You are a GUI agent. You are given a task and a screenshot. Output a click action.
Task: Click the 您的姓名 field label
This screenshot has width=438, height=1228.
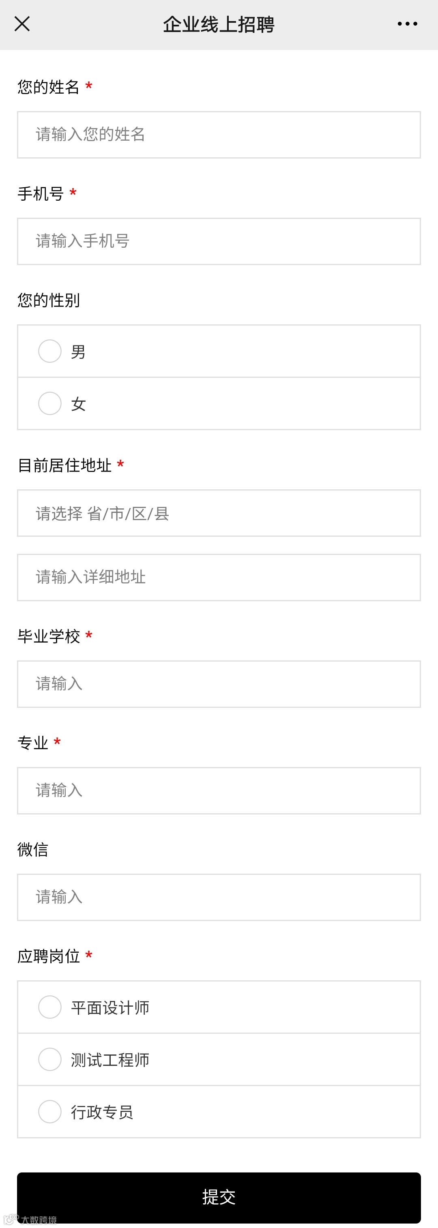[49, 87]
